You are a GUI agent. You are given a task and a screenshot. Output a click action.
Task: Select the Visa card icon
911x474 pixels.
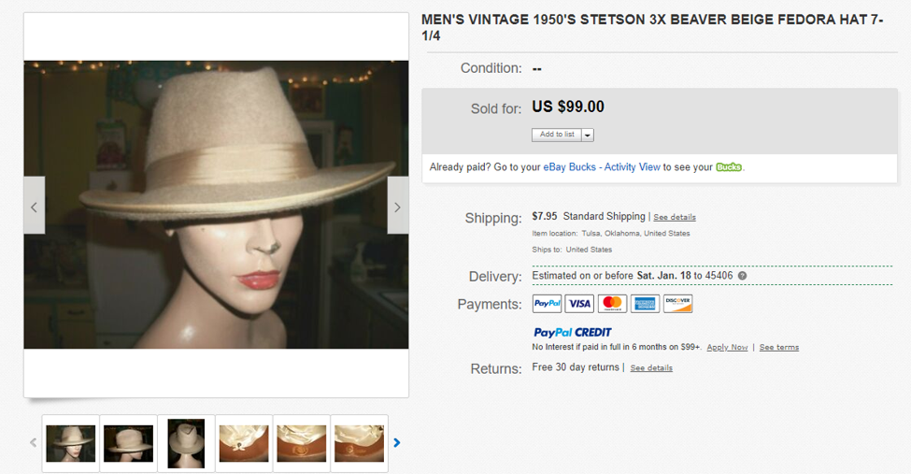coord(579,304)
